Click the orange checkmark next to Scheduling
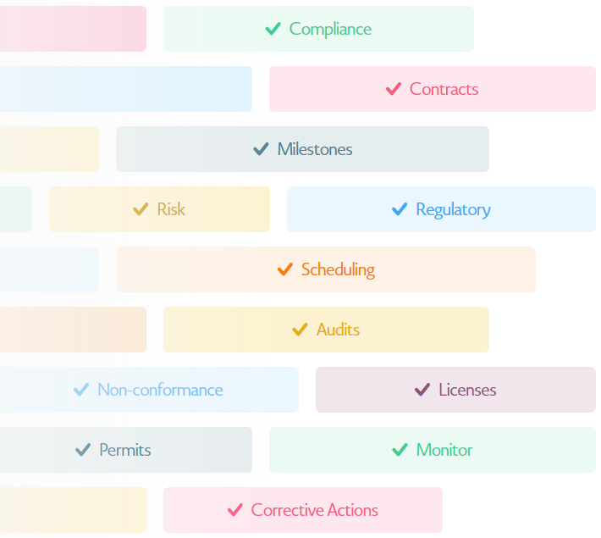The width and height of the screenshot is (601, 538). [285, 269]
